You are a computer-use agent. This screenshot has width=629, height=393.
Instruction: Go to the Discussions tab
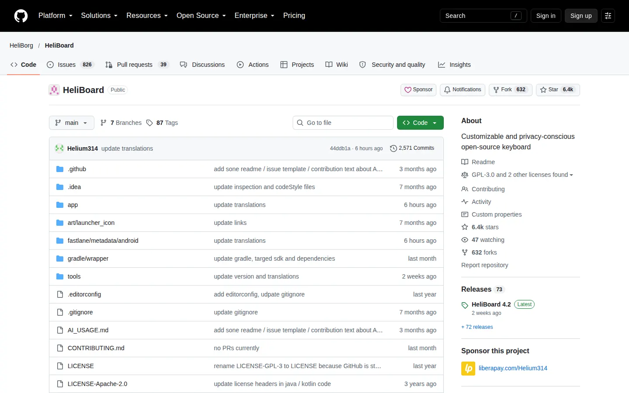pyautogui.click(x=202, y=65)
